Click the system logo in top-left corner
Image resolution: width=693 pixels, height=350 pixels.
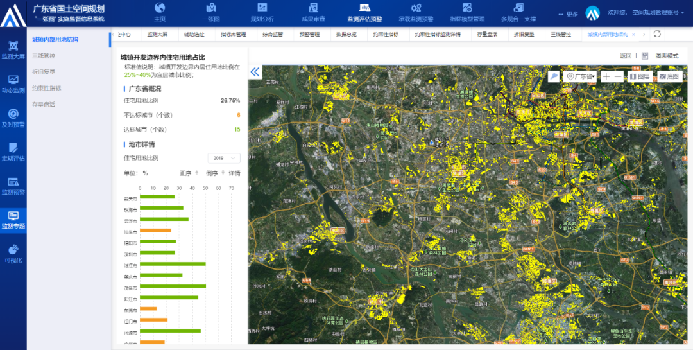click(13, 15)
